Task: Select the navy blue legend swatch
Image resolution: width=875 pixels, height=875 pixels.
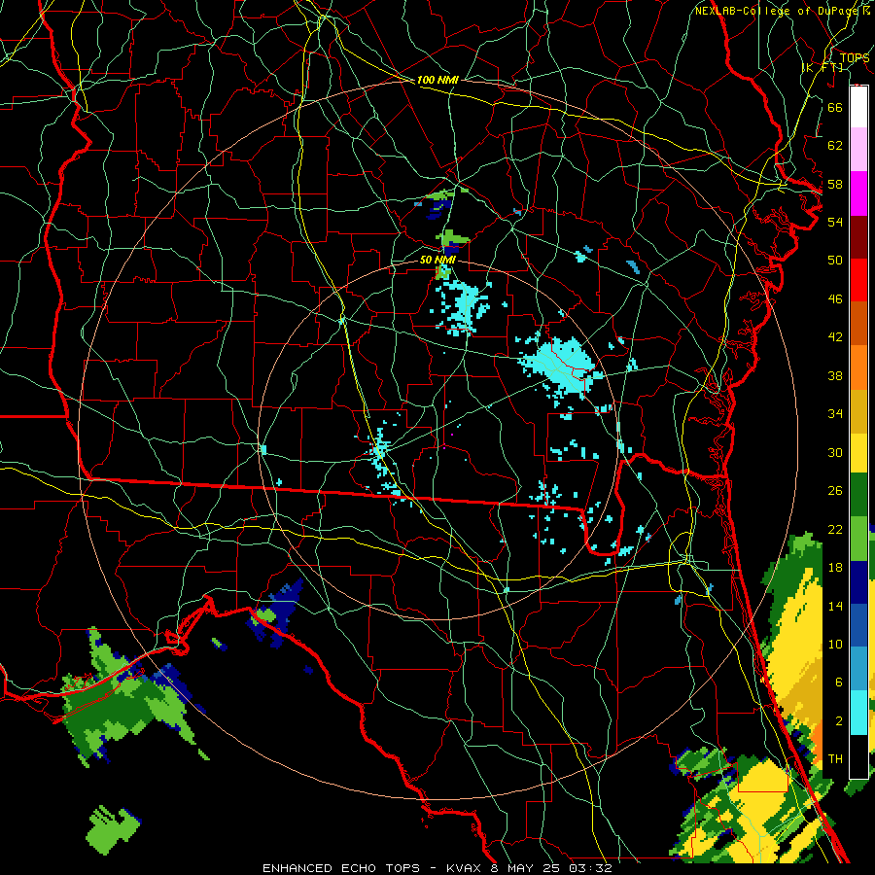Action: 858,582
